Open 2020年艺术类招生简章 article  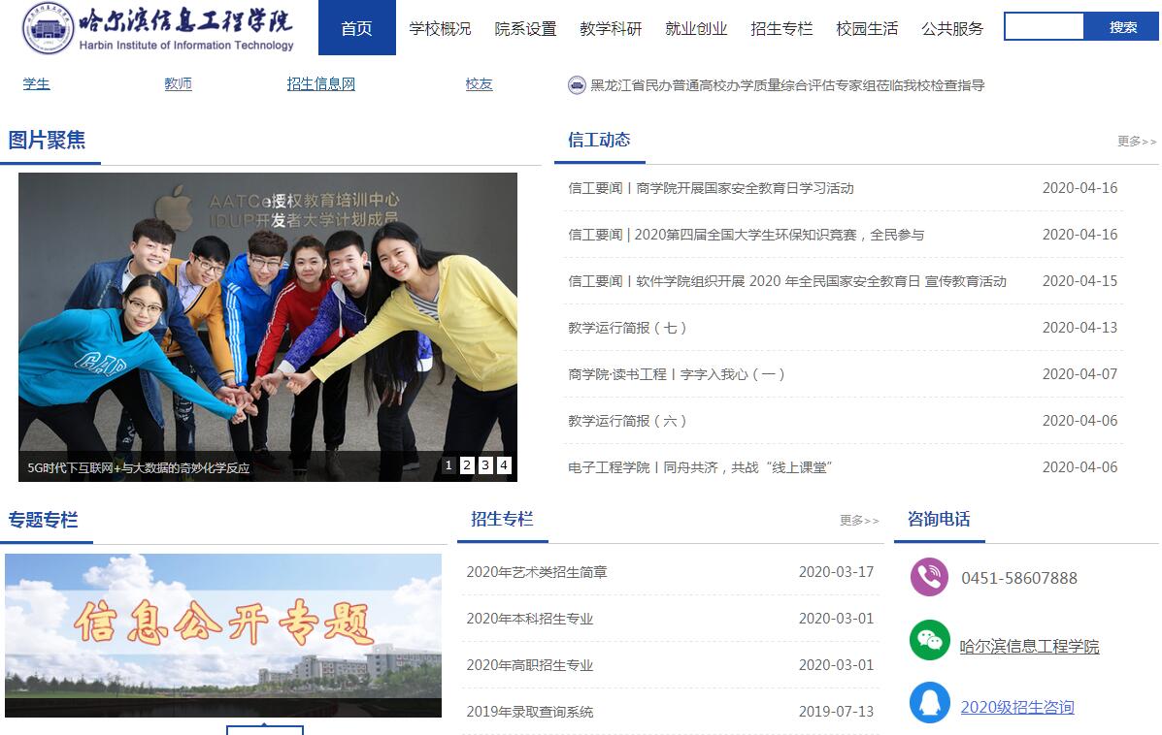pos(537,572)
